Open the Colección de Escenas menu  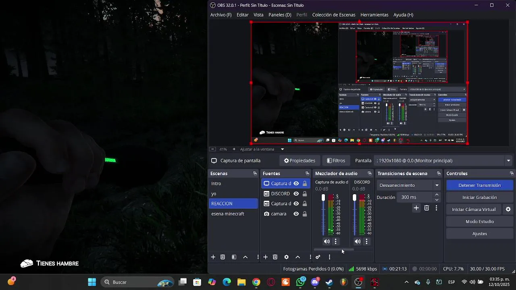click(x=334, y=15)
